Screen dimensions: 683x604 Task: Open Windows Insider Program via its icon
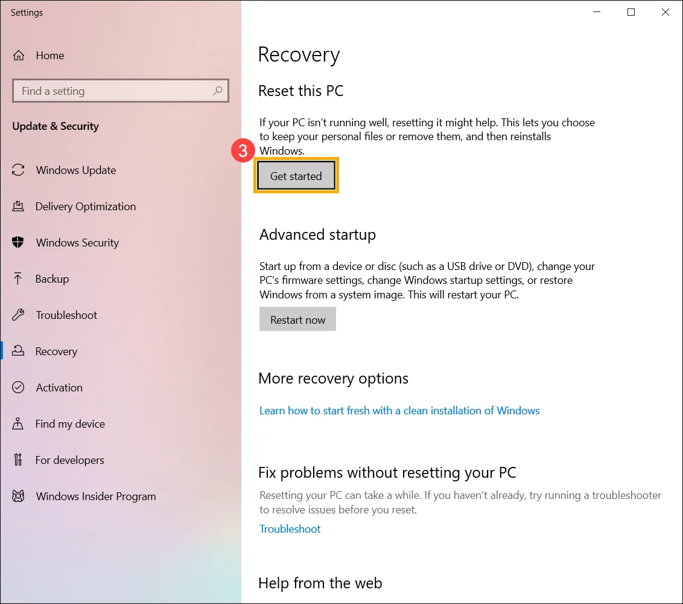coord(19,496)
